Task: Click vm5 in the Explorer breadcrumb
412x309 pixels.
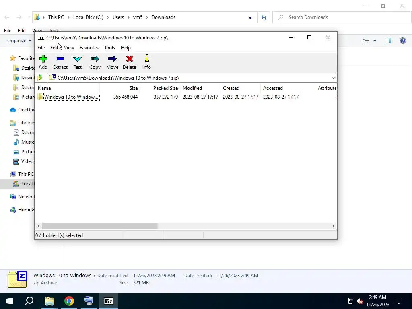Action: point(138,17)
